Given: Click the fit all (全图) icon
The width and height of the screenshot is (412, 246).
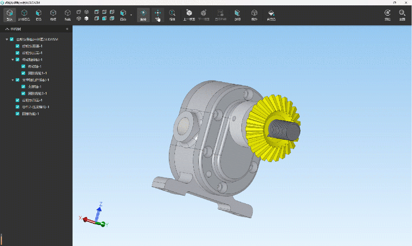Looking at the screenshot, I should [402, 15].
